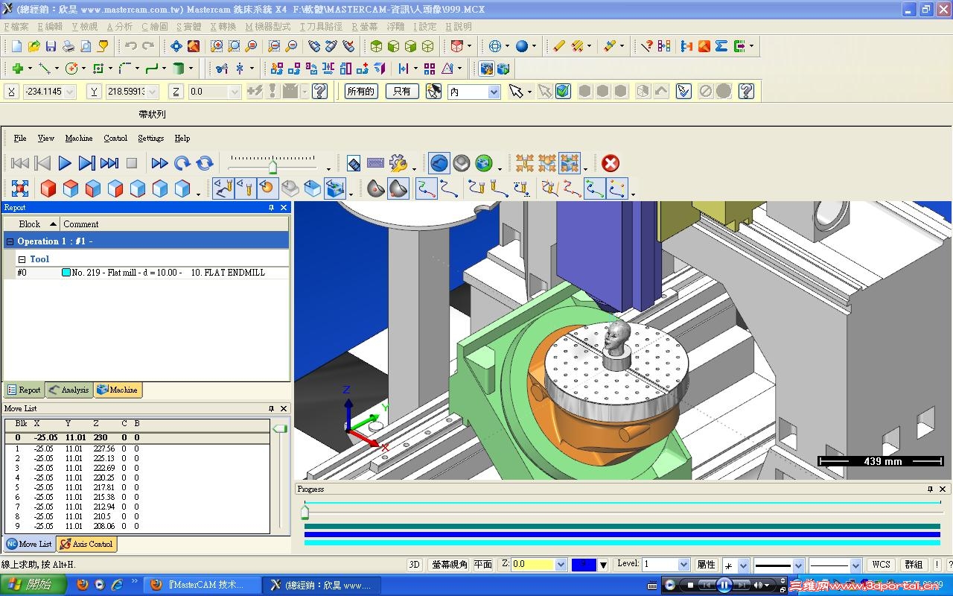953x596 pixels.
Task: Click the Open file folder icon
Action: [34, 46]
